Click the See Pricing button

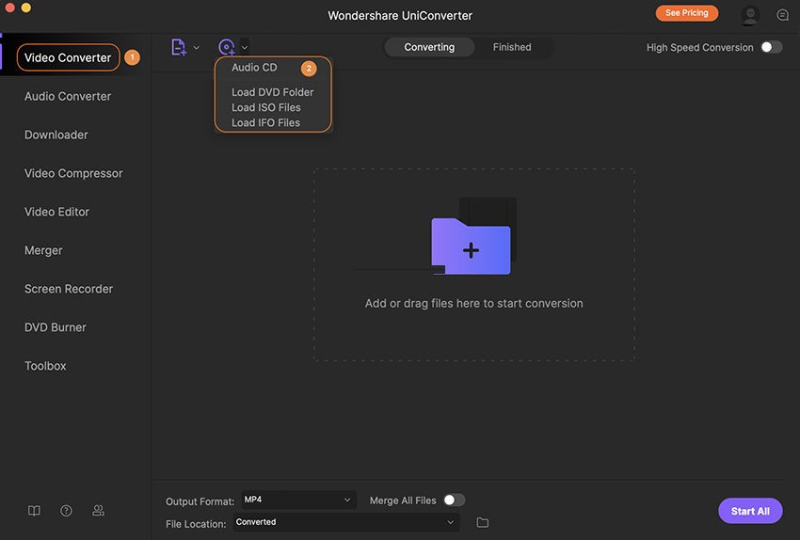687,13
